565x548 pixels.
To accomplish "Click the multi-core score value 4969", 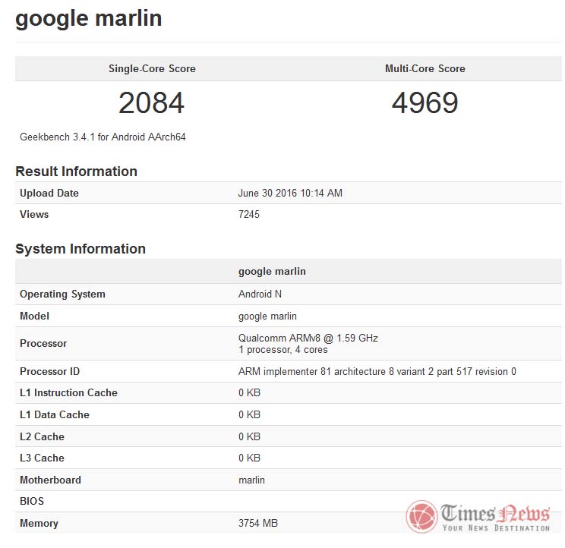I will pyautogui.click(x=425, y=102).
